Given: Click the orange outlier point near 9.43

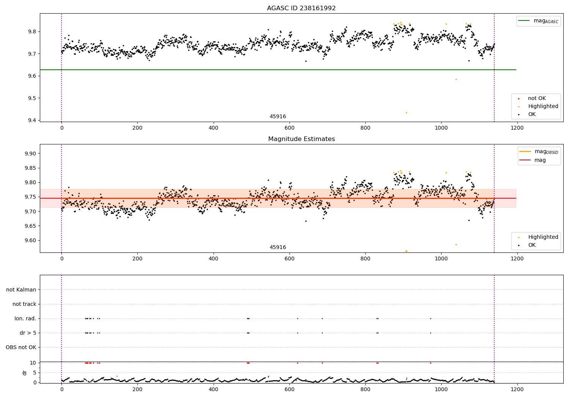Looking at the screenshot, I should point(406,113).
